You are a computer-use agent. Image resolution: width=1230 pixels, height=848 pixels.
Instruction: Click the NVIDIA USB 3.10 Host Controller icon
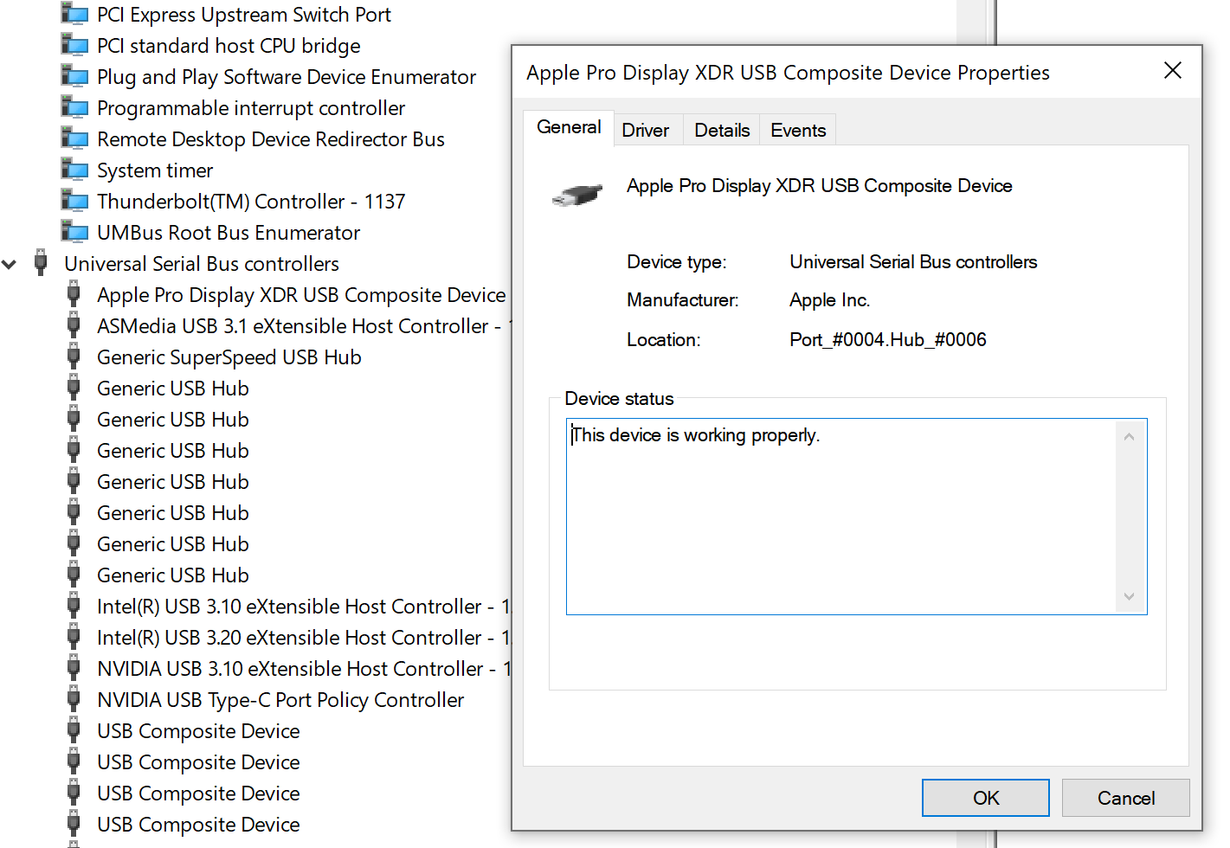tap(74, 668)
